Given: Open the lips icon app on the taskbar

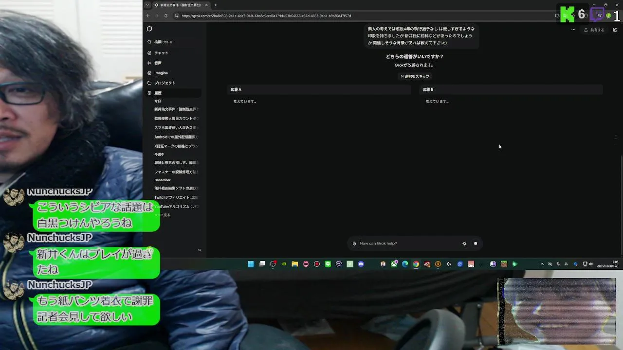Looking at the screenshot, I should [x=306, y=264].
